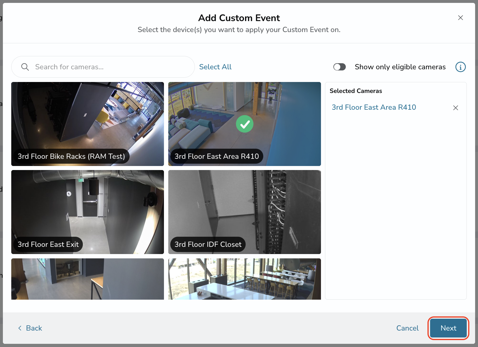
Task: Focus the Search for cameras field
Action: 103,67
